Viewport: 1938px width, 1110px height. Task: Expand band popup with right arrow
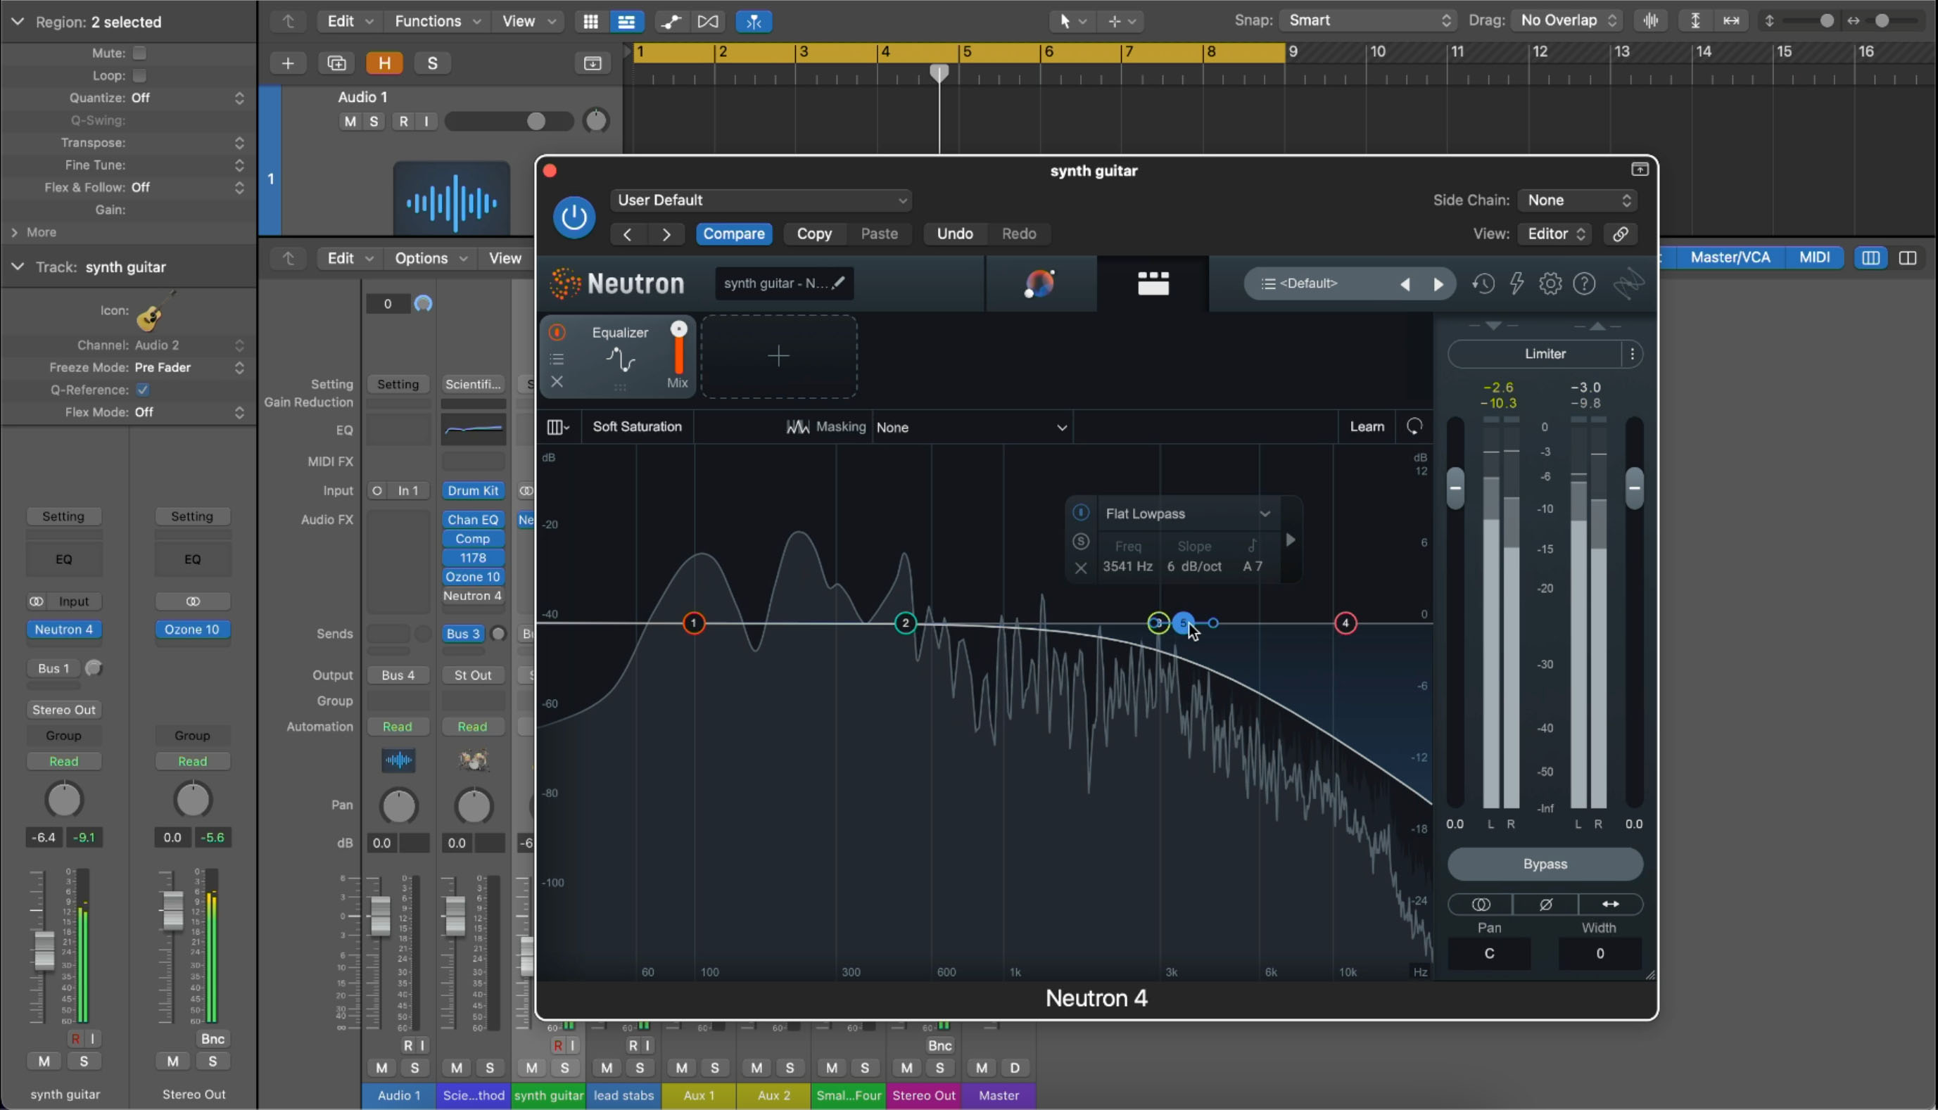(1291, 540)
